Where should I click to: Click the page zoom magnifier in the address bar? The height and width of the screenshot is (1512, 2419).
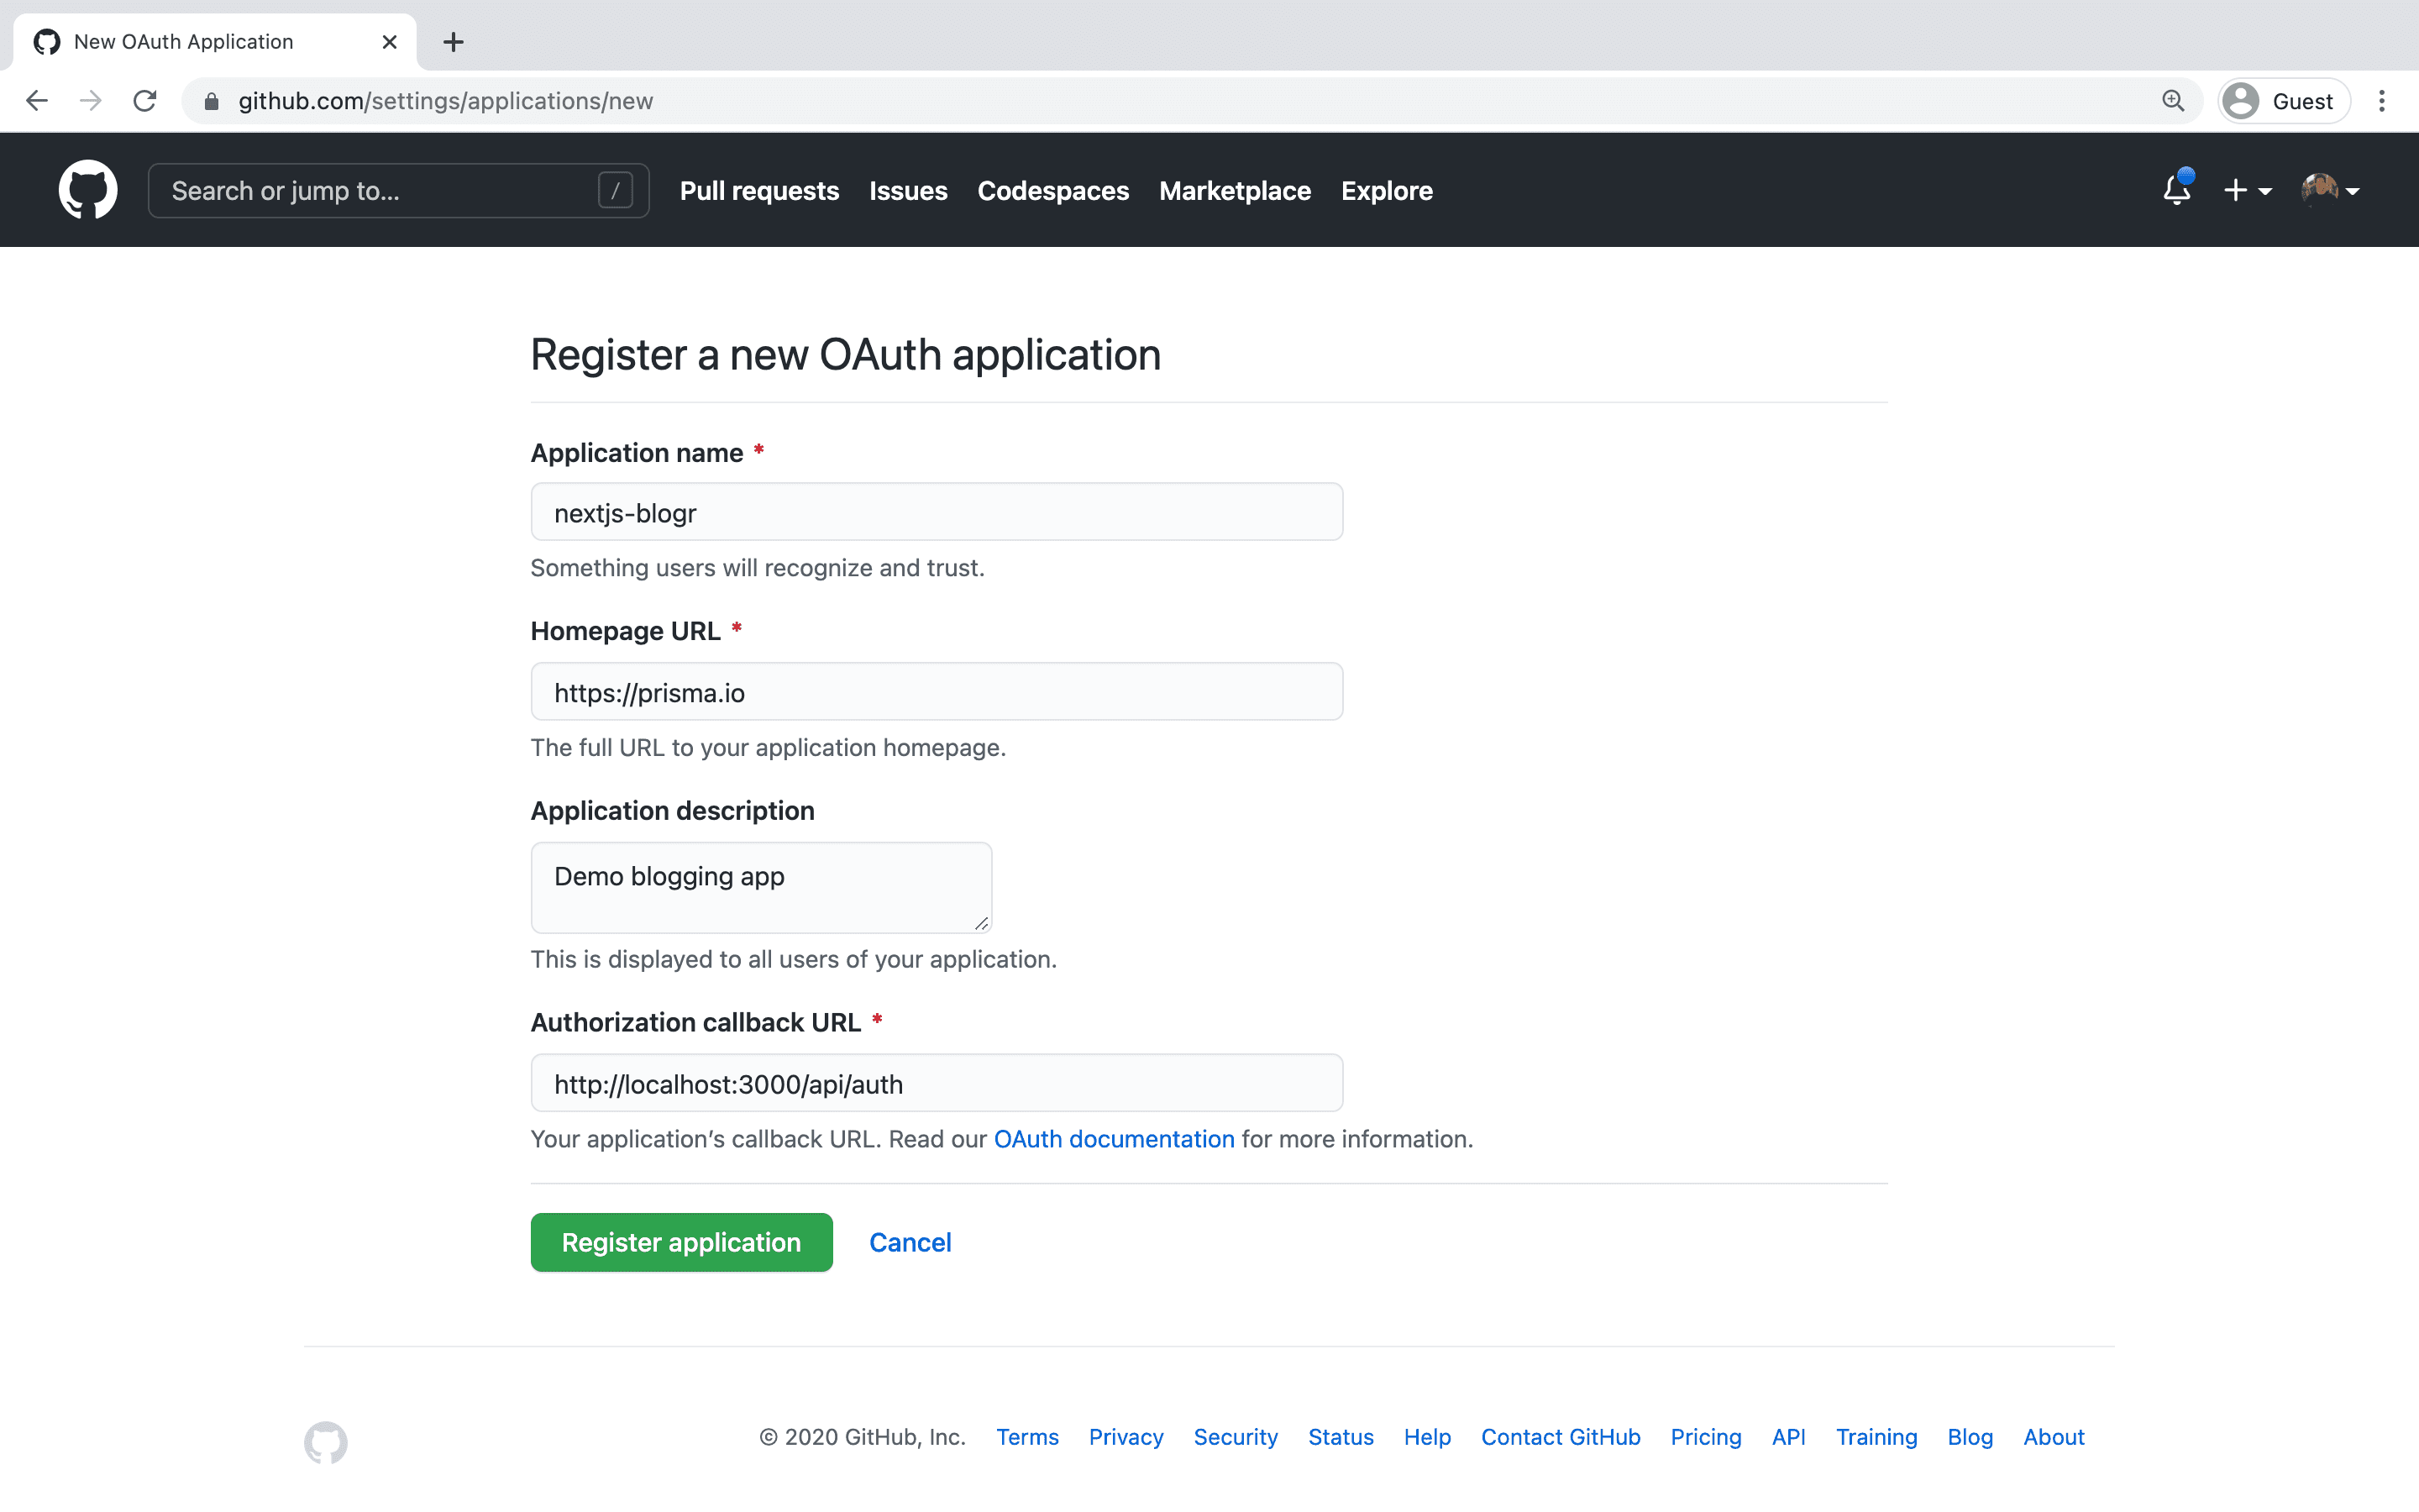(2173, 100)
